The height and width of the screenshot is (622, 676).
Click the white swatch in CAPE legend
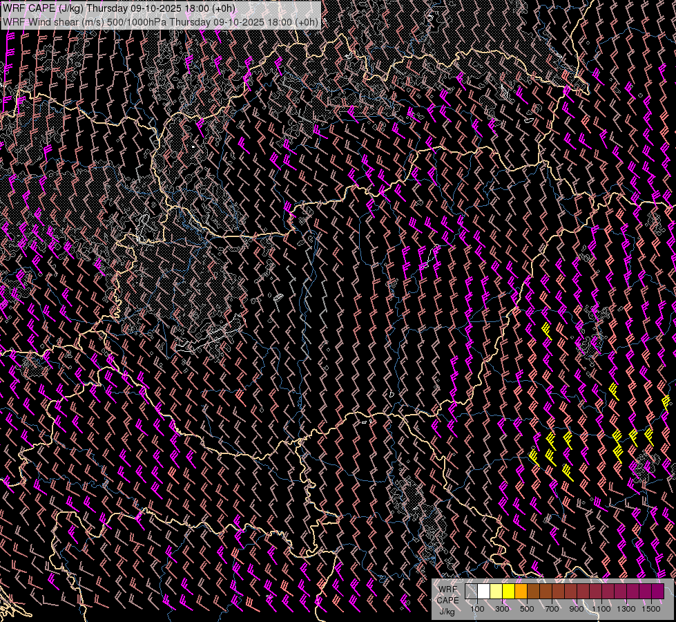484,592
